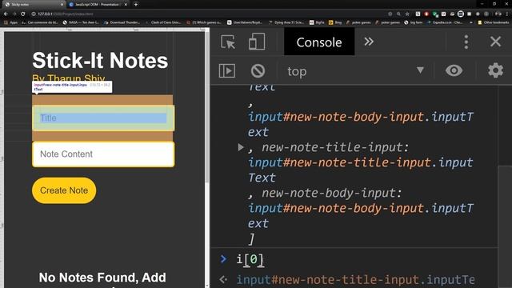This screenshot has width=512, height=288.
Task: Show more DevTools tabs with double chevron
Action: (x=369, y=42)
